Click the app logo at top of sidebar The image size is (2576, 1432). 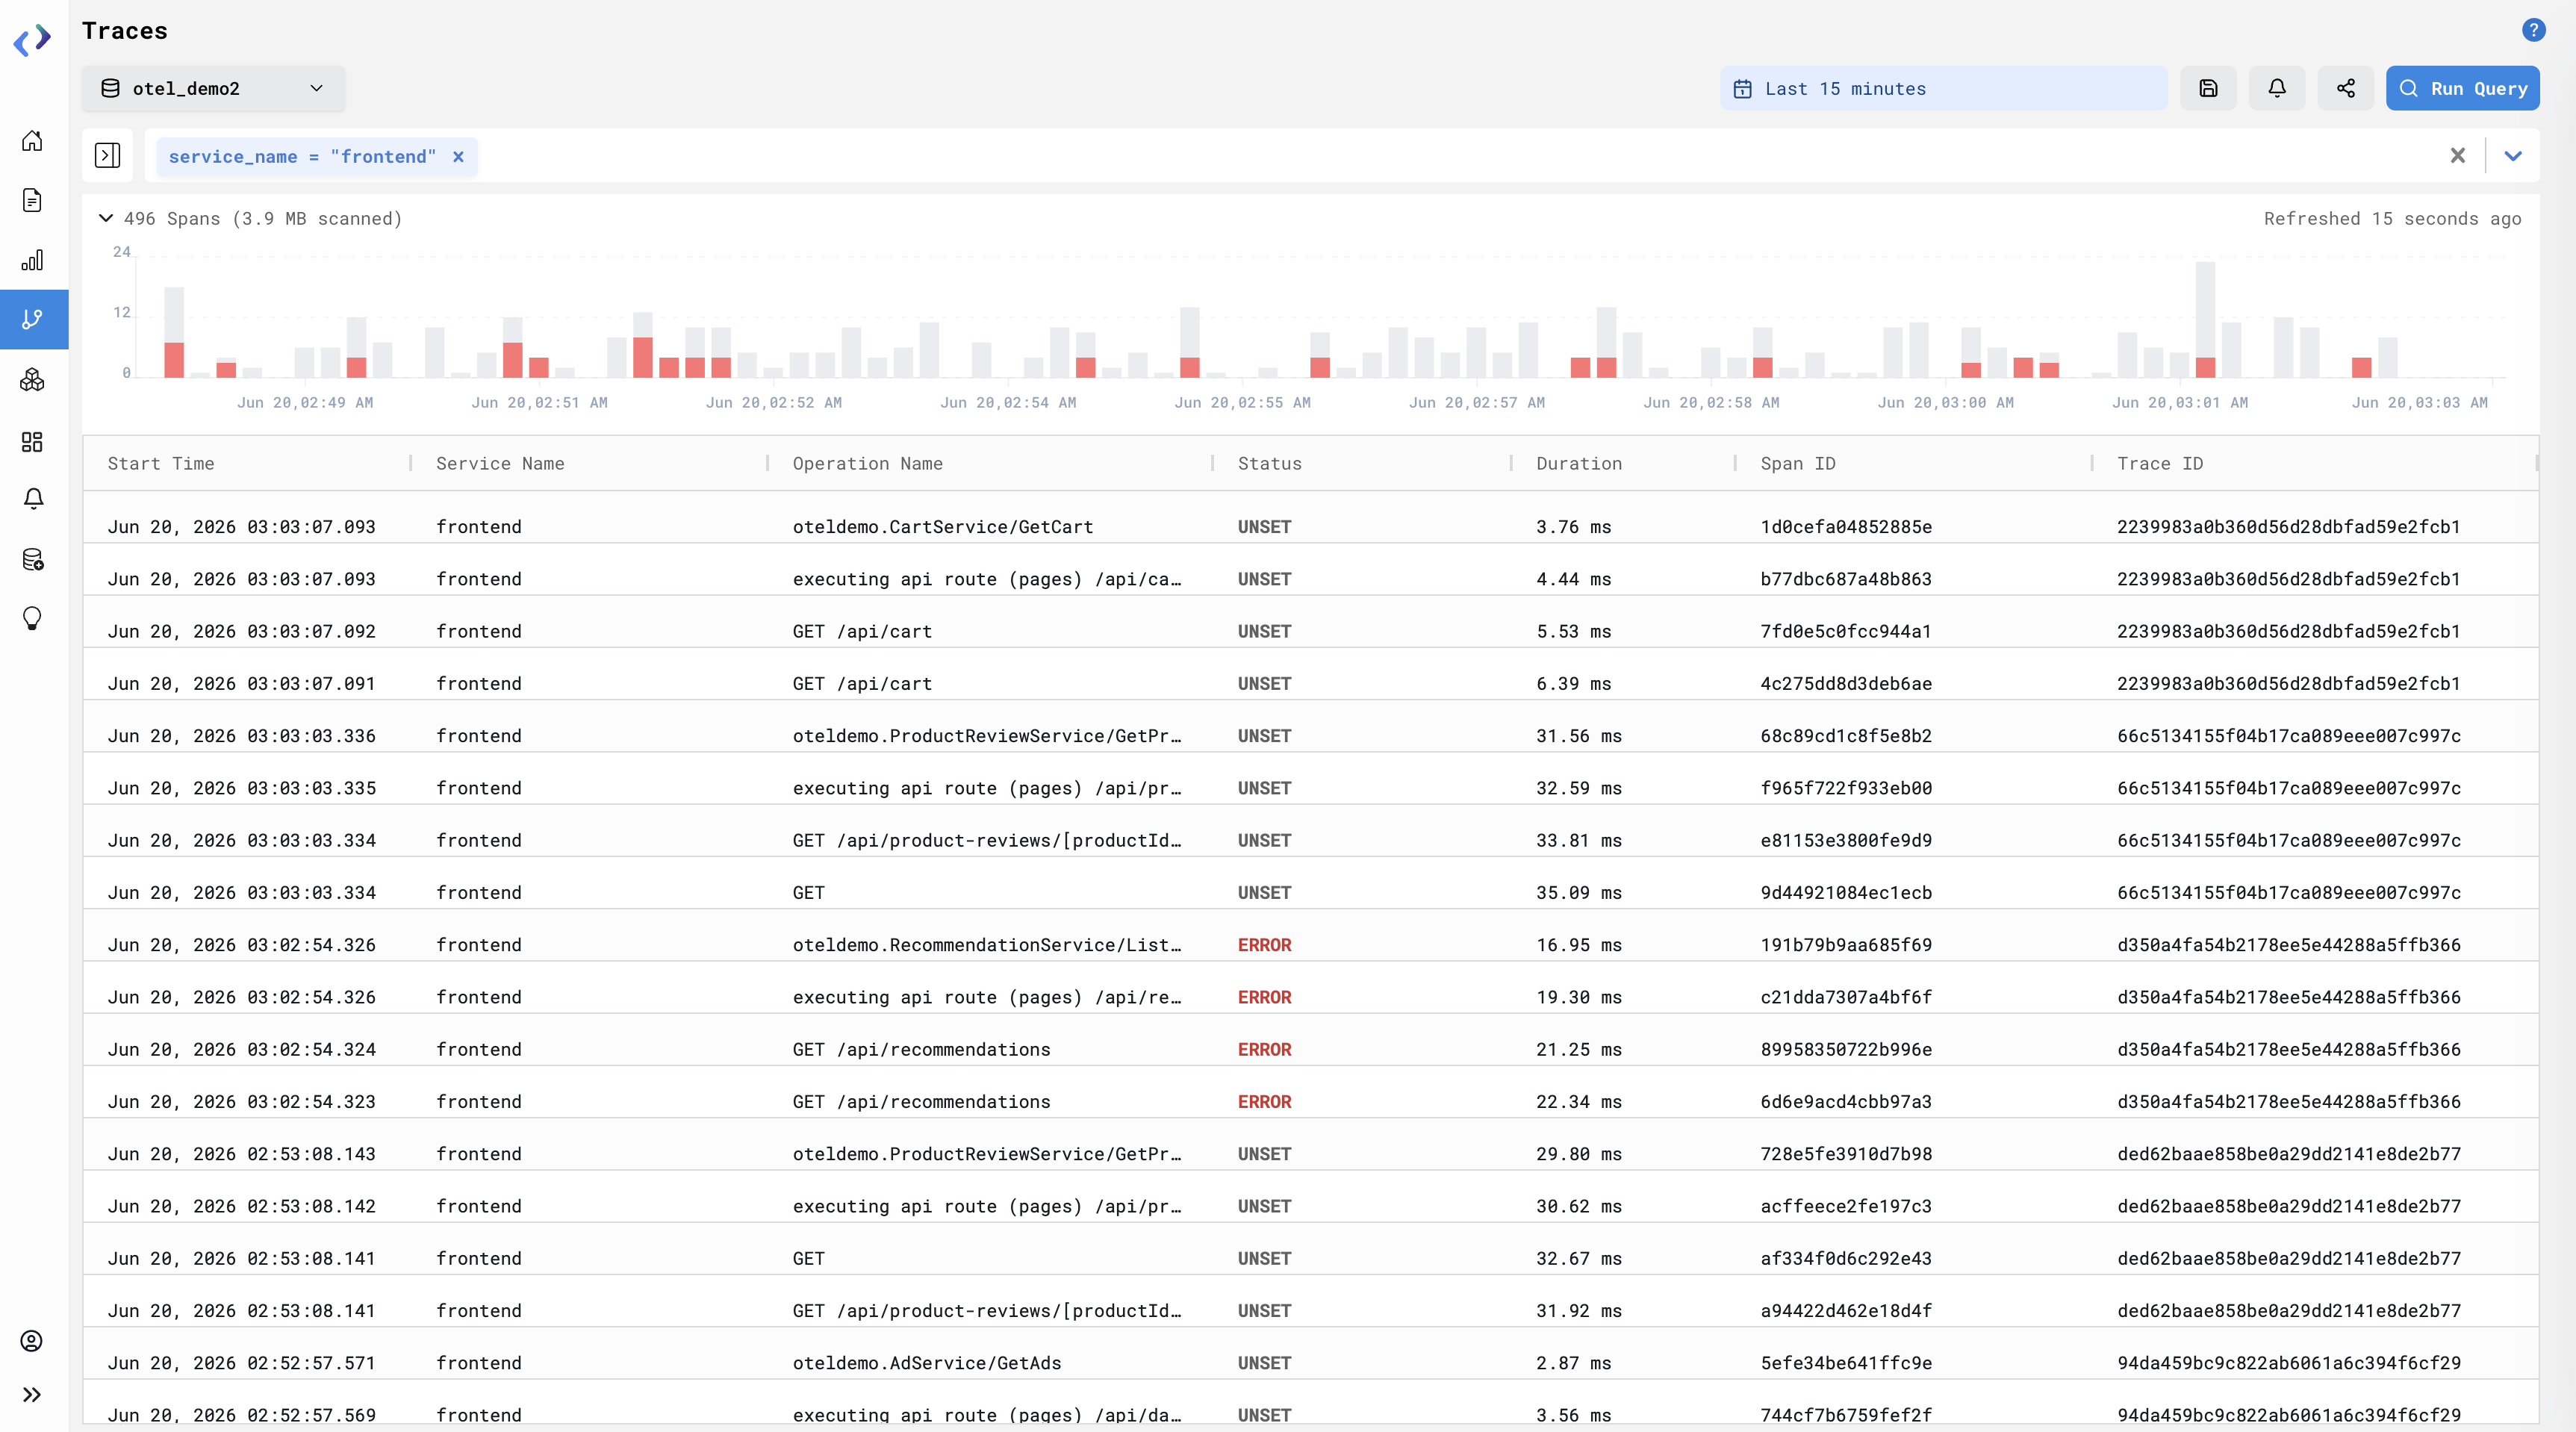pyautogui.click(x=32, y=40)
